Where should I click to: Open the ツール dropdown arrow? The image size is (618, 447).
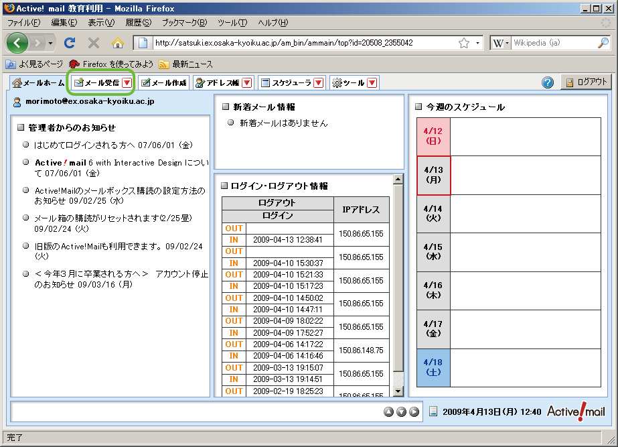372,83
